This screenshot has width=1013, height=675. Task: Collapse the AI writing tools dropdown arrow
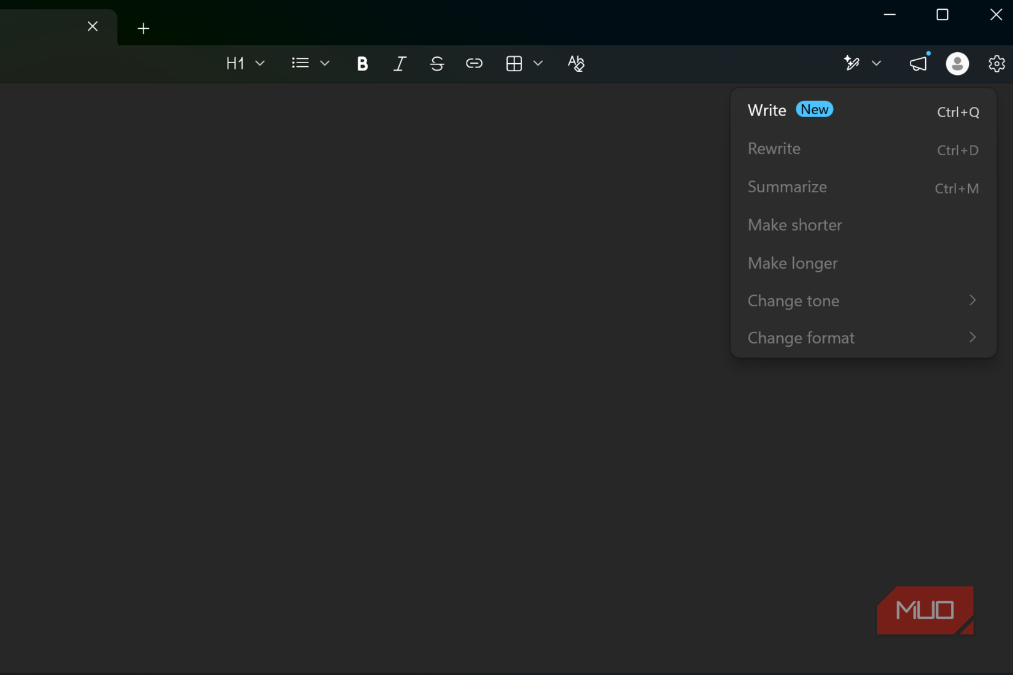876,63
